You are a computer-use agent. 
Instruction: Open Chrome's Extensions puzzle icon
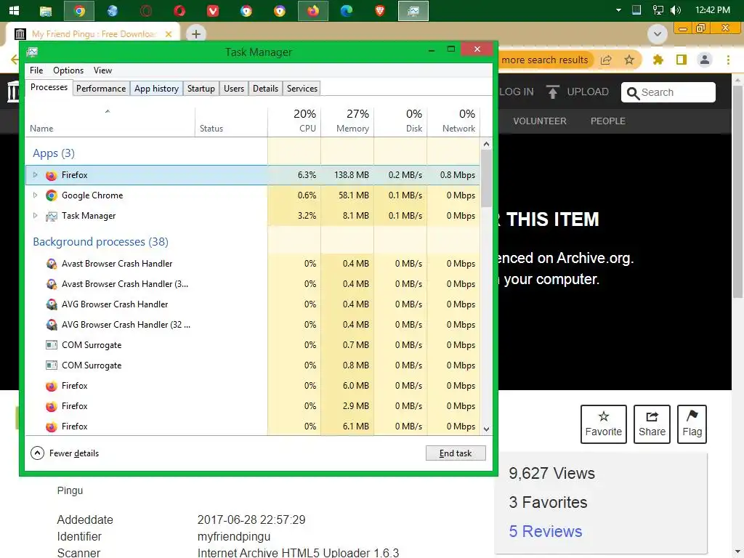tap(658, 60)
